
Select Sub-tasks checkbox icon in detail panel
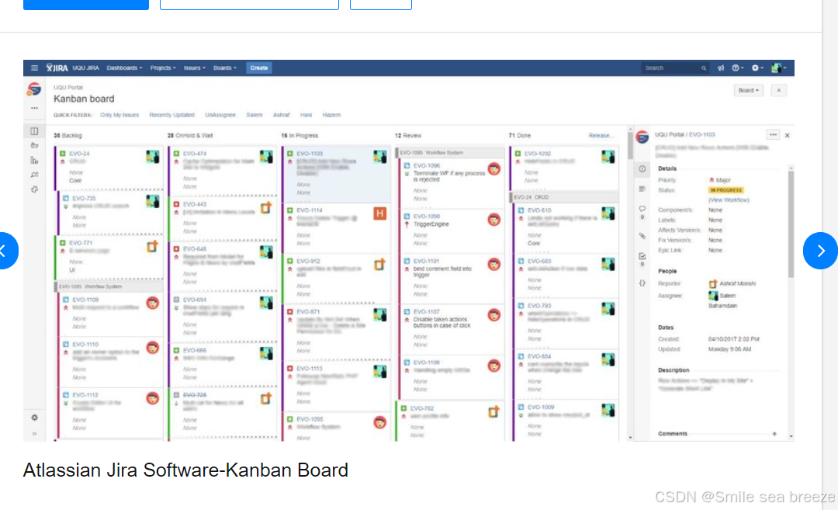642,256
